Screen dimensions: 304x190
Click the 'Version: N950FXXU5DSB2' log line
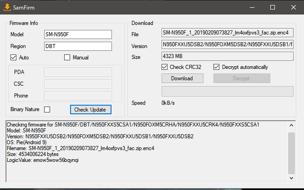point(100,136)
